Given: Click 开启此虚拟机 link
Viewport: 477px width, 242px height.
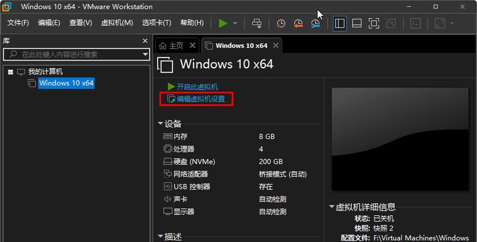Looking at the screenshot, I should (197, 87).
